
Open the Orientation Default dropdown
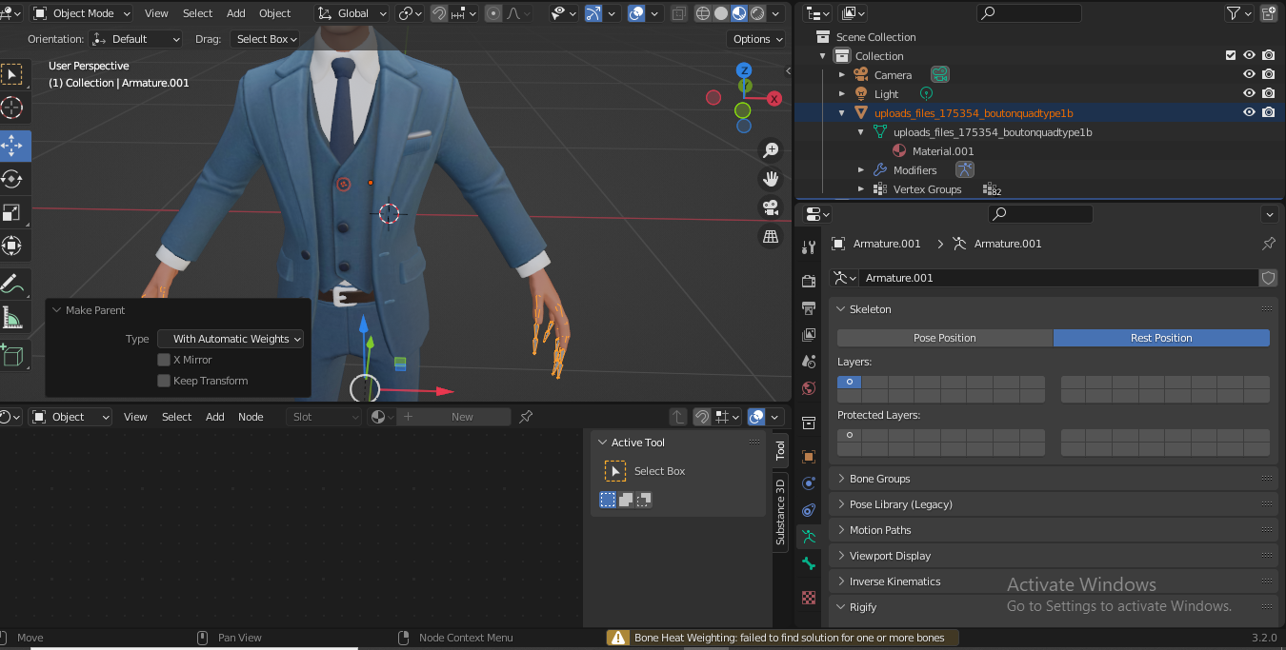pyautogui.click(x=135, y=39)
